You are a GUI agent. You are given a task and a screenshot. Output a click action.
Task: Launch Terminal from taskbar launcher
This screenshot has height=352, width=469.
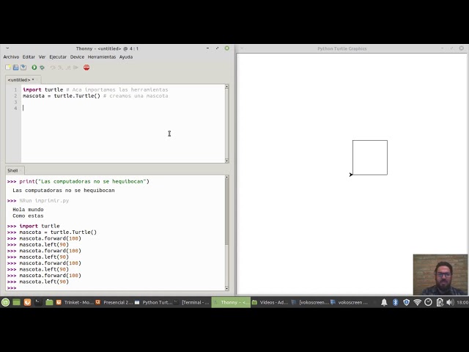click(38, 302)
